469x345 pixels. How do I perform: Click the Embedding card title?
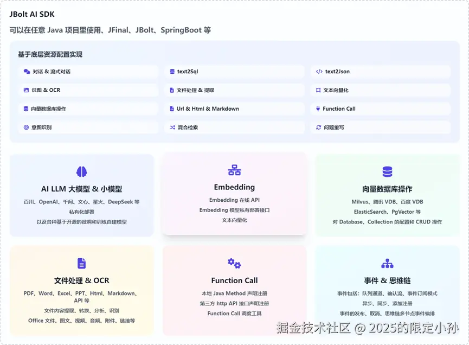234,187
